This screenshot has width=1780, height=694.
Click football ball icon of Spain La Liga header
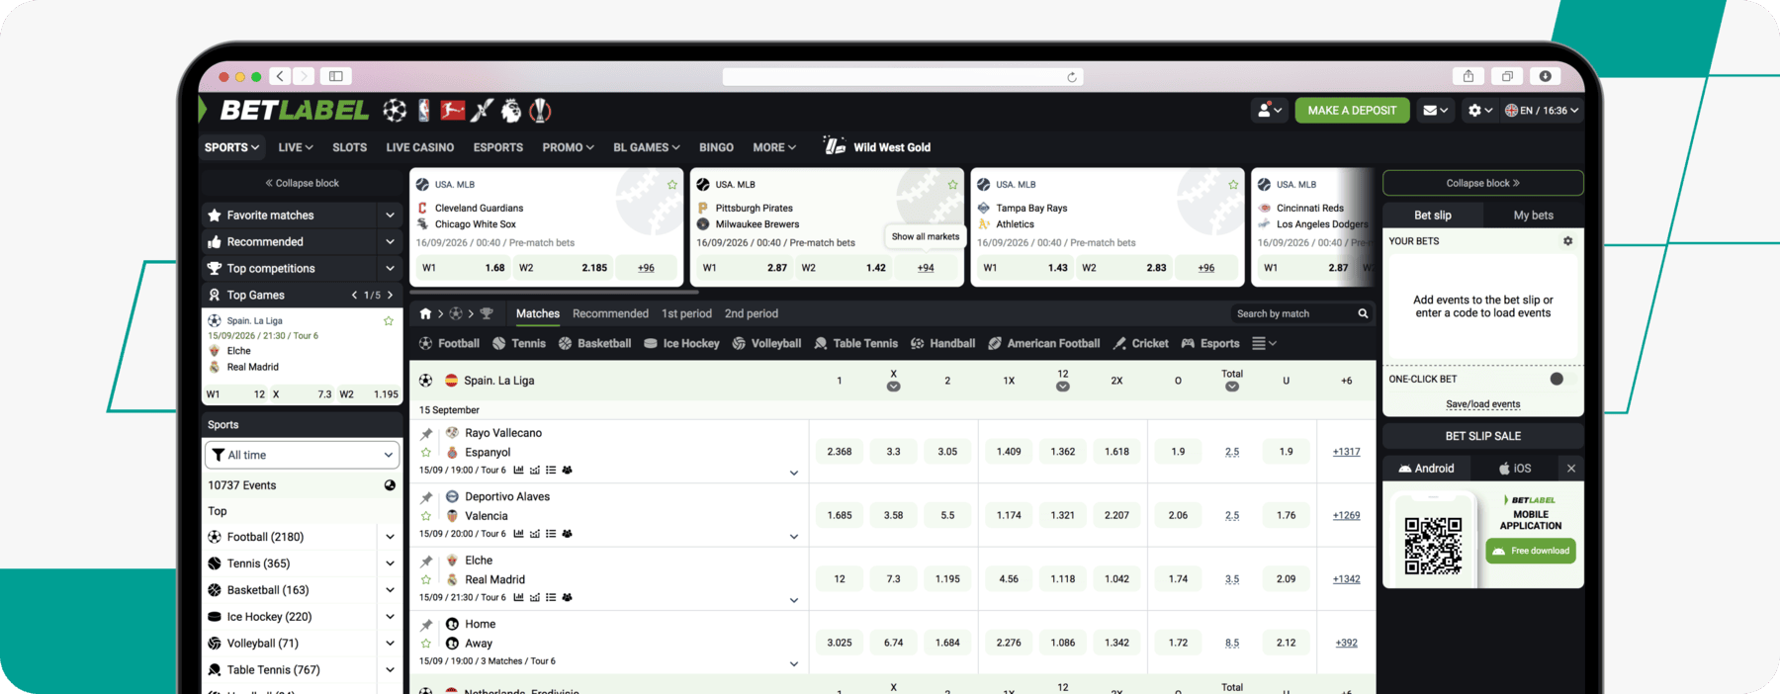[x=425, y=381]
